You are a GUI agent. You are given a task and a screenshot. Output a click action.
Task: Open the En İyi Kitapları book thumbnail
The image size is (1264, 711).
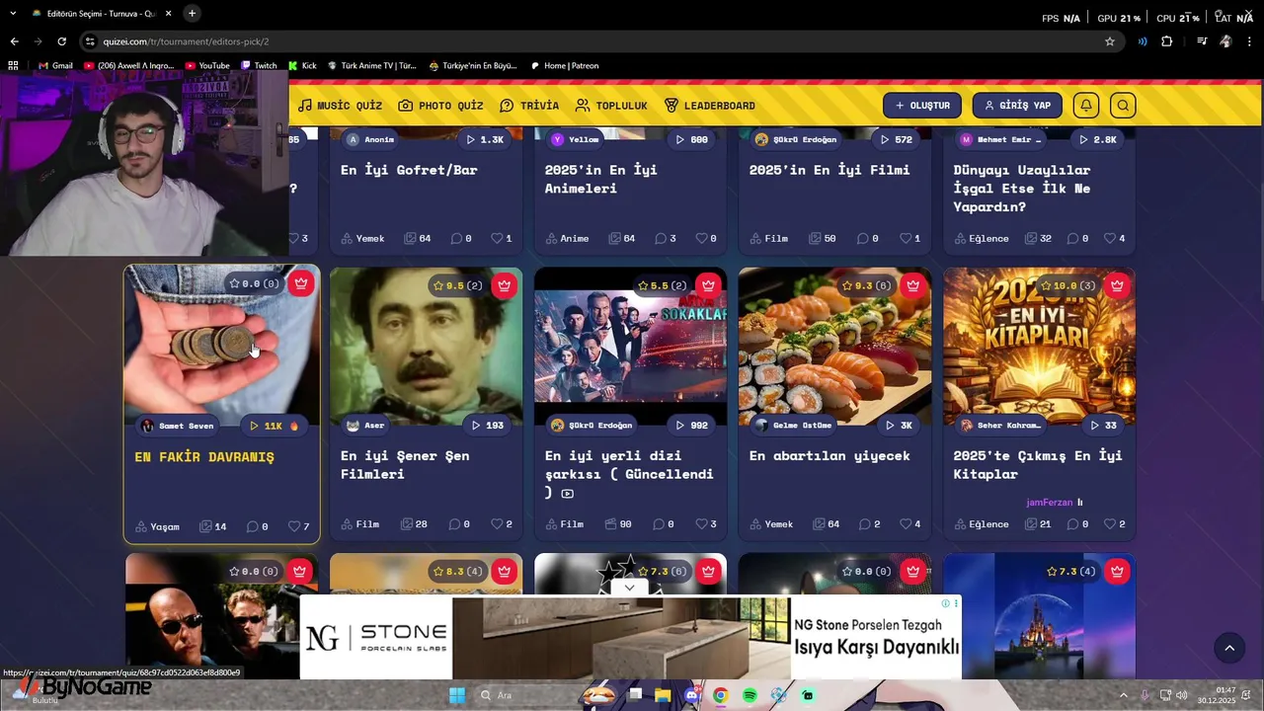click(1039, 347)
